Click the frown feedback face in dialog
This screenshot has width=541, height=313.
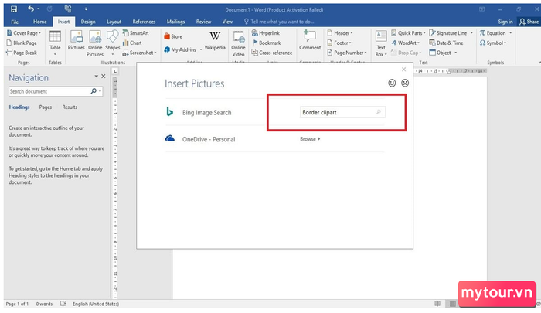coord(405,83)
